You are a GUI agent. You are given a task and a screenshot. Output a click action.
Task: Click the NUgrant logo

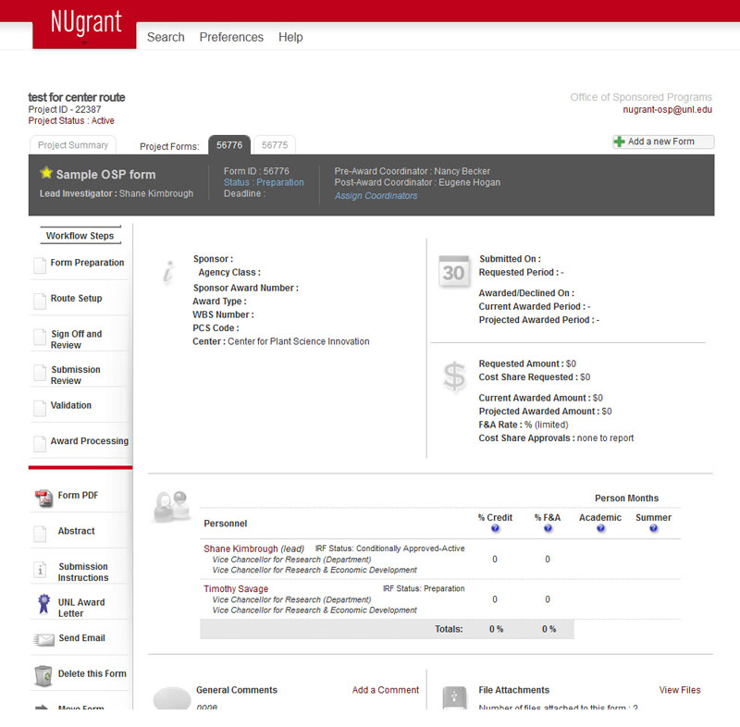pyautogui.click(x=85, y=24)
